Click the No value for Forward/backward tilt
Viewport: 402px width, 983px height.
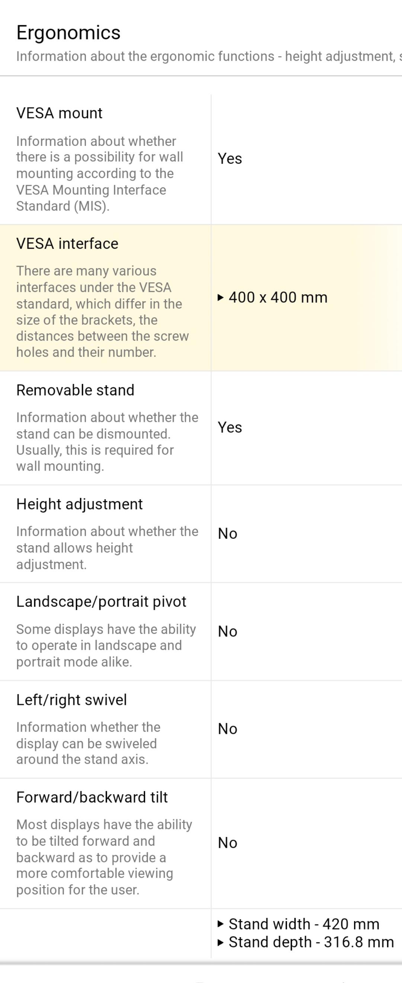(227, 843)
